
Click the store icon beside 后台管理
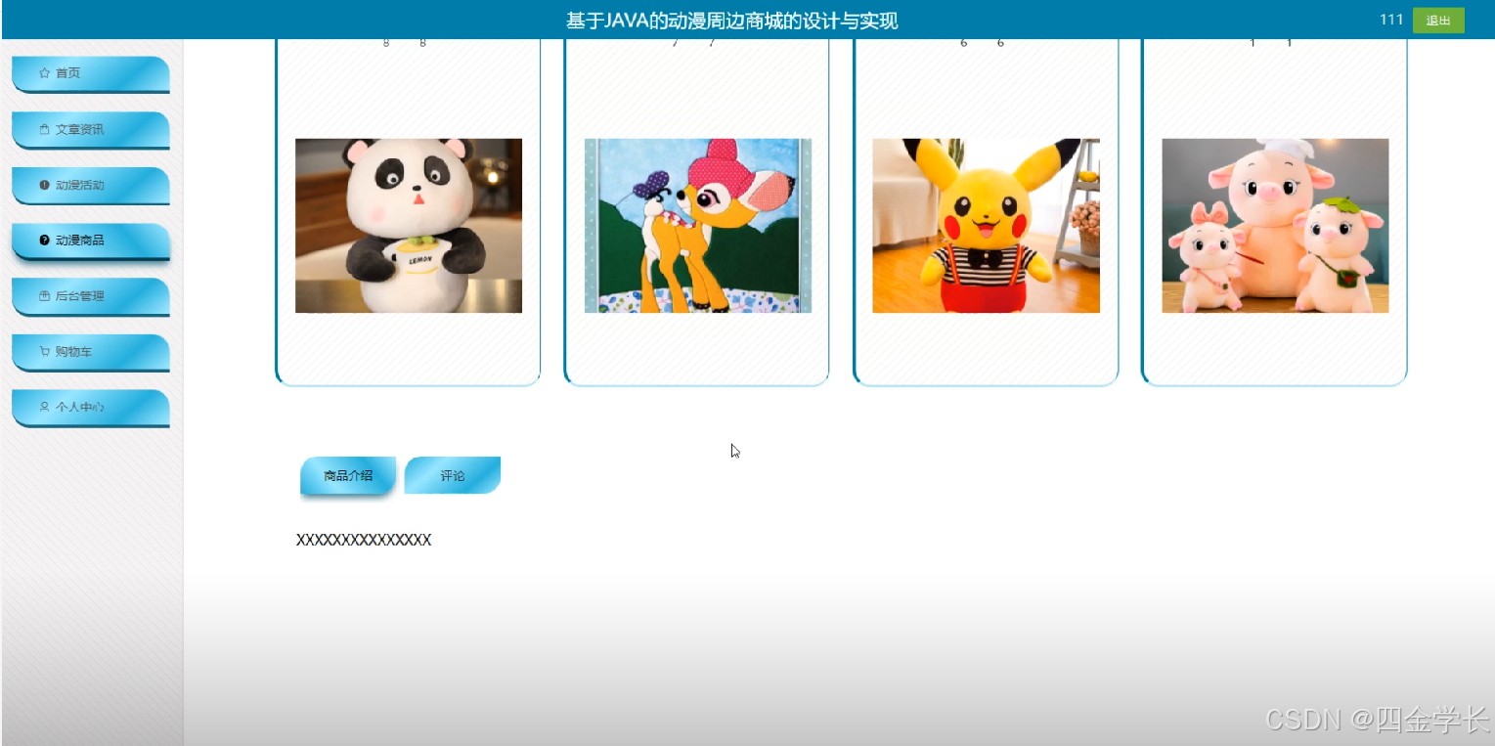tap(44, 295)
